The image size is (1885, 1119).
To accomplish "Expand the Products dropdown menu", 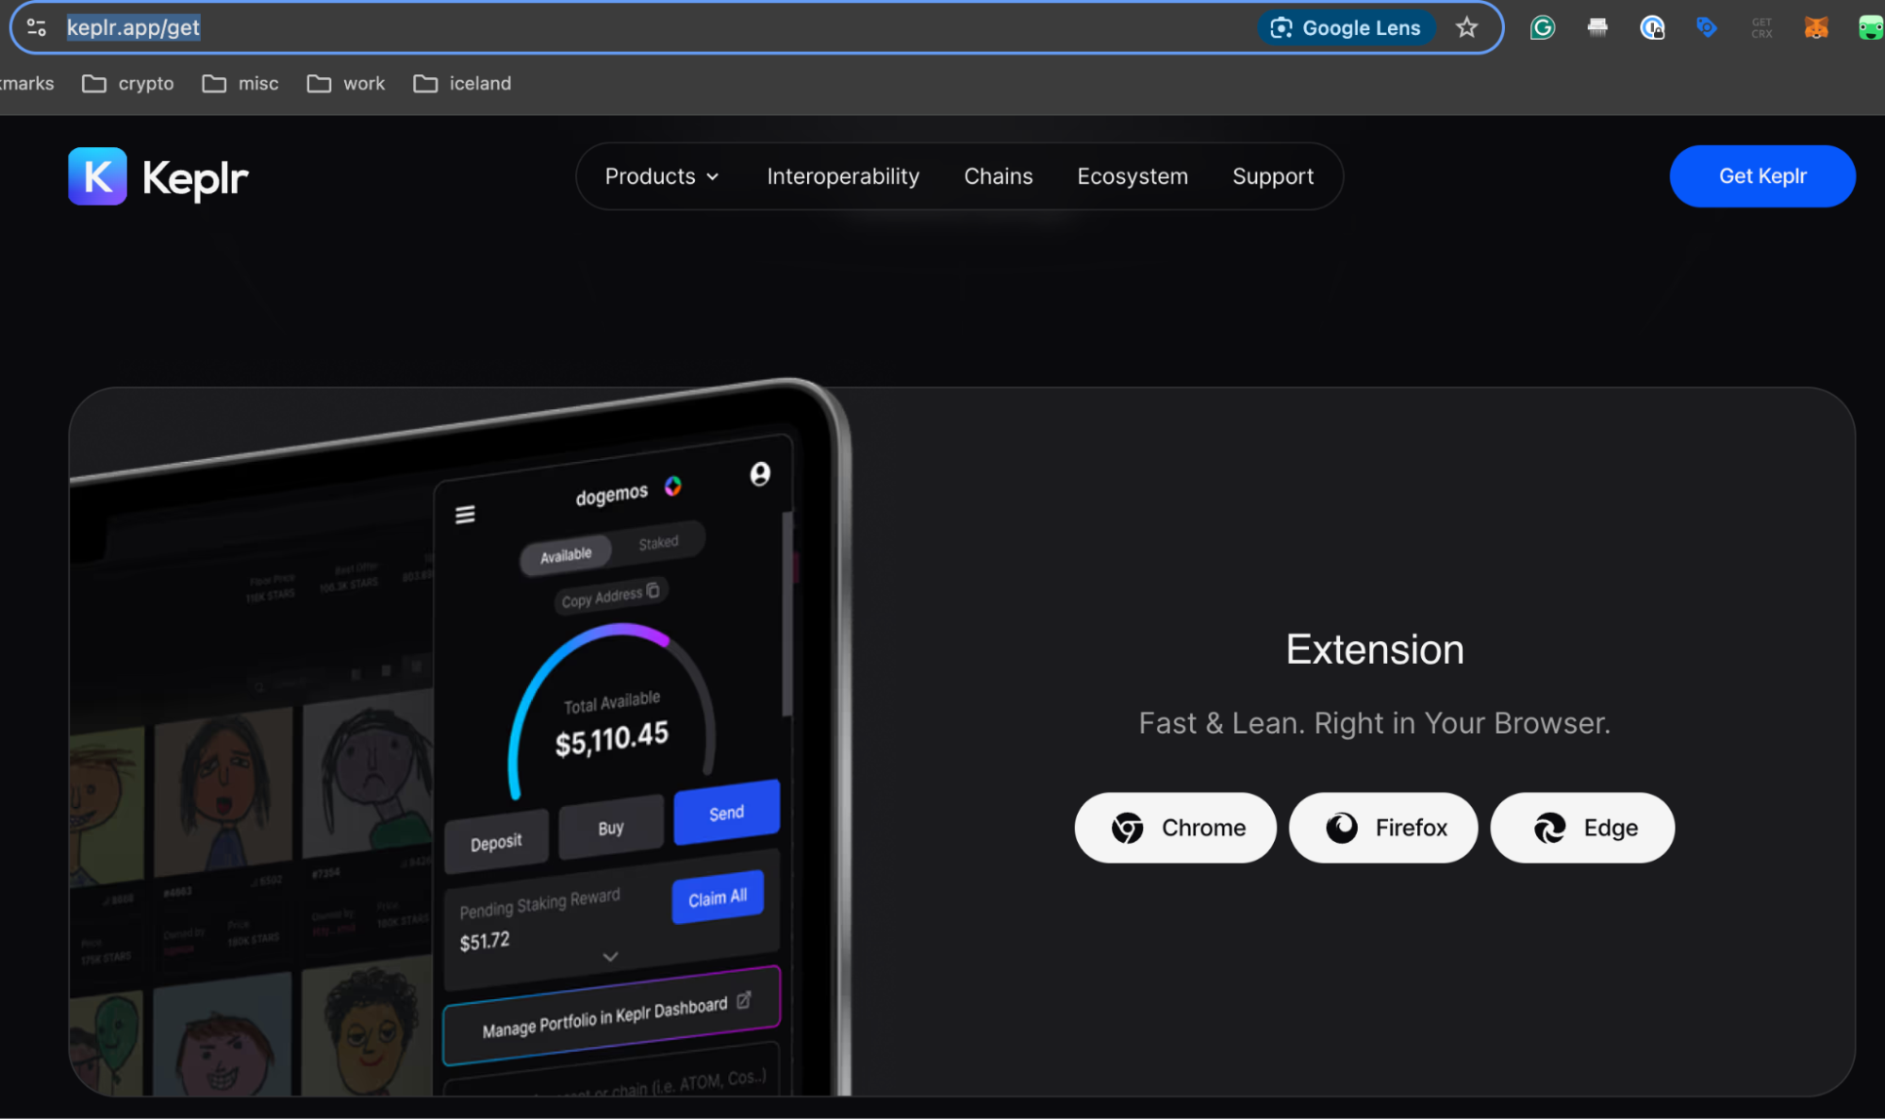I will pos(662,176).
